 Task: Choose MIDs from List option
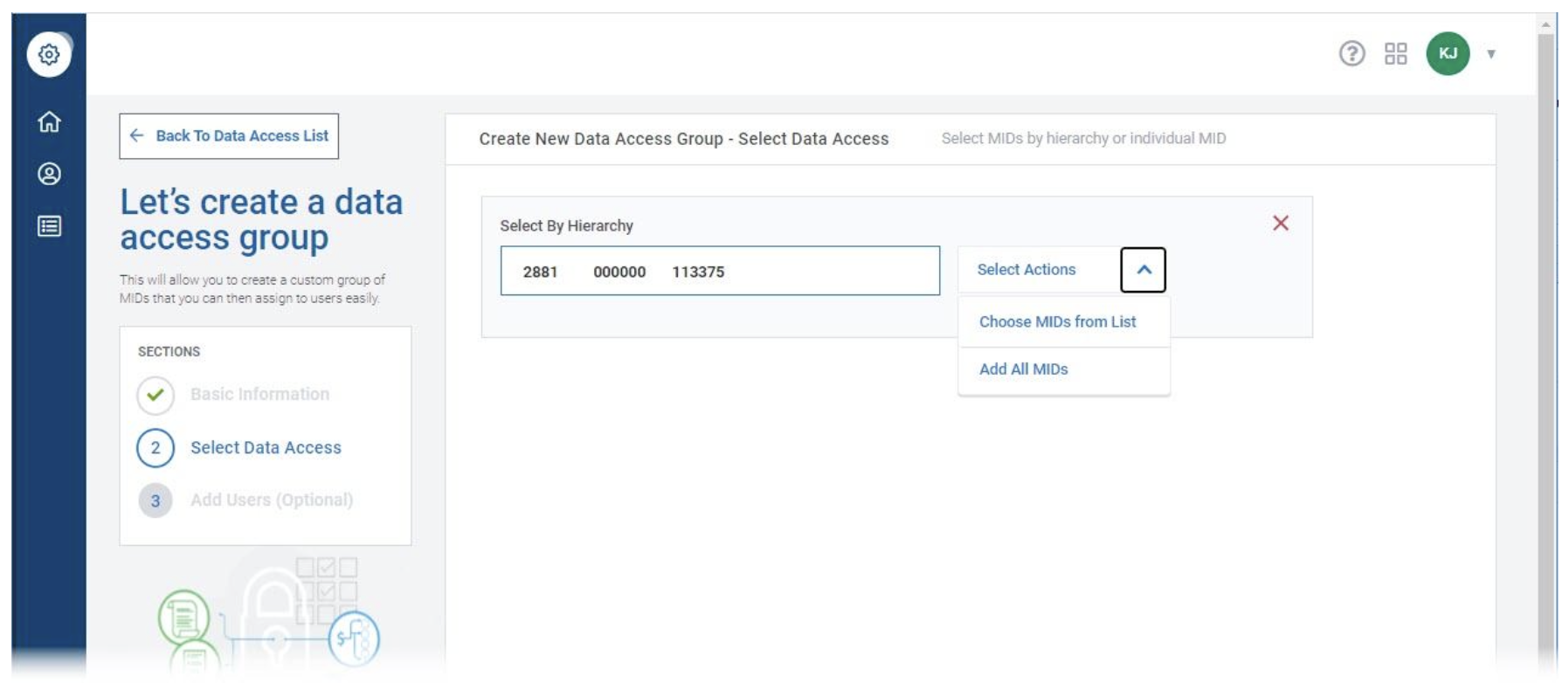click(x=1057, y=322)
